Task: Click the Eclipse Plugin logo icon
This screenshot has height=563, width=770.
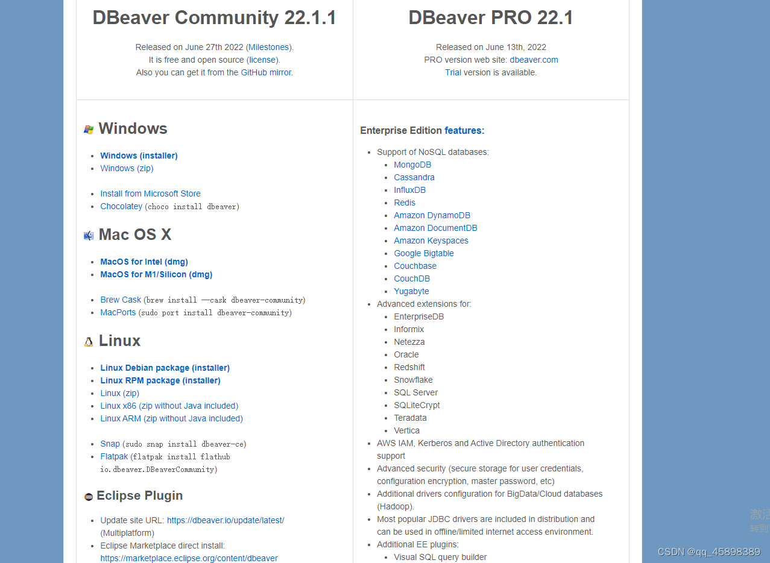Action: (x=89, y=497)
